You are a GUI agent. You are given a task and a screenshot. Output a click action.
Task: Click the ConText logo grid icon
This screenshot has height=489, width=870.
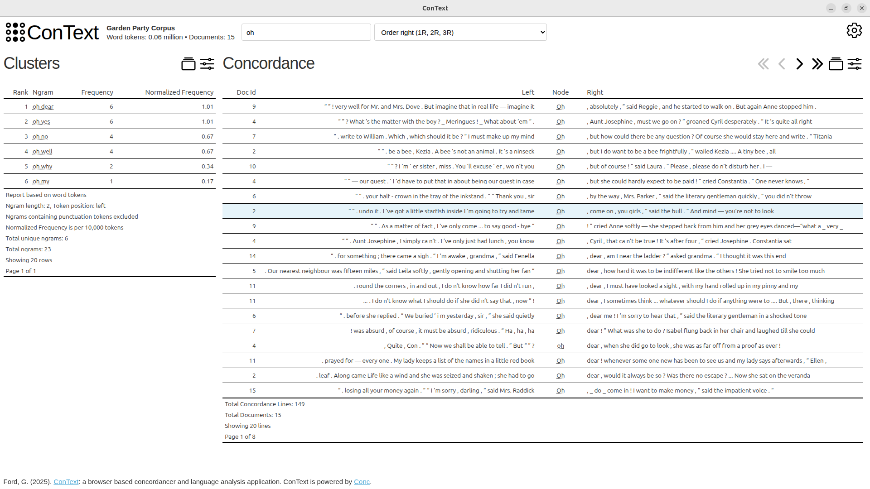(x=14, y=32)
